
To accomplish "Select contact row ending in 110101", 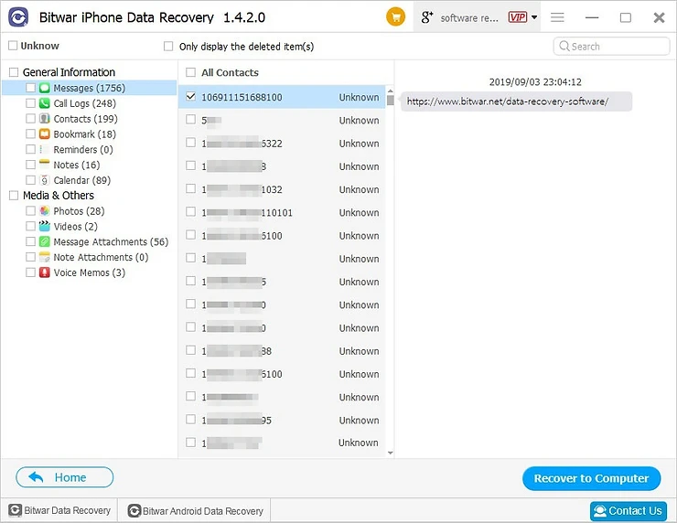I will coord(282,212).
